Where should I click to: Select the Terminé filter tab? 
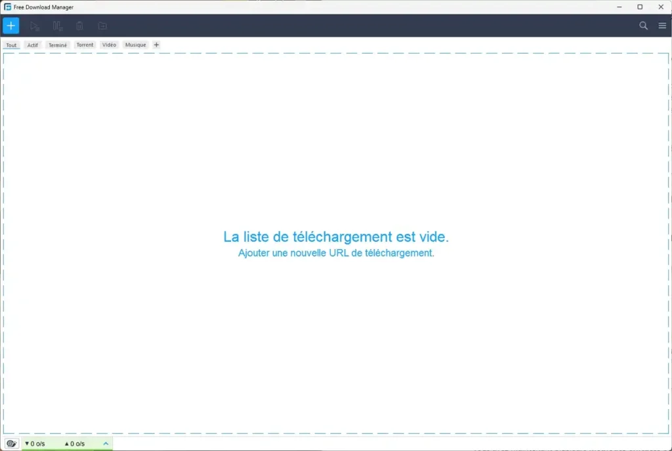(x=58, y=45)
